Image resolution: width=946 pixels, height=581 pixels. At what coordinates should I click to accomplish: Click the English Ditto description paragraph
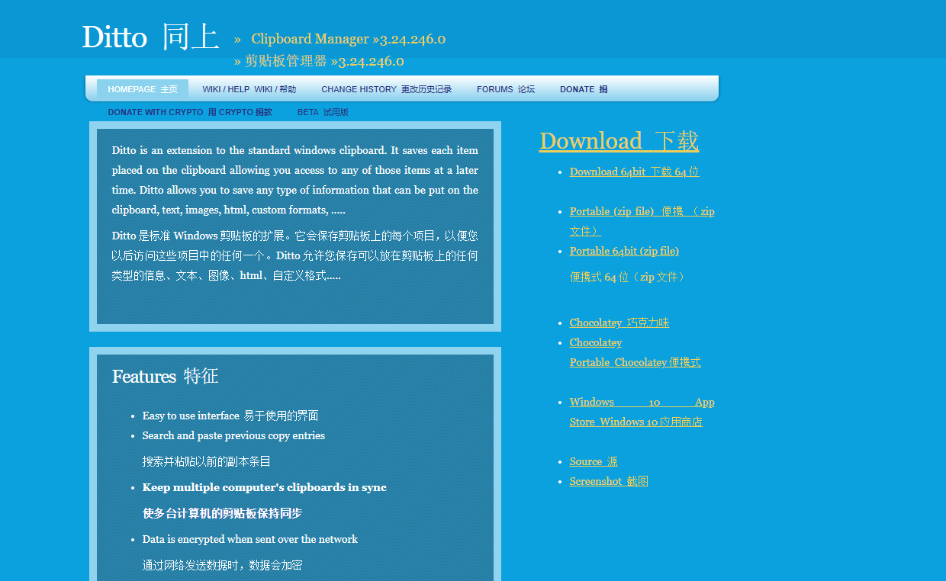295,180
